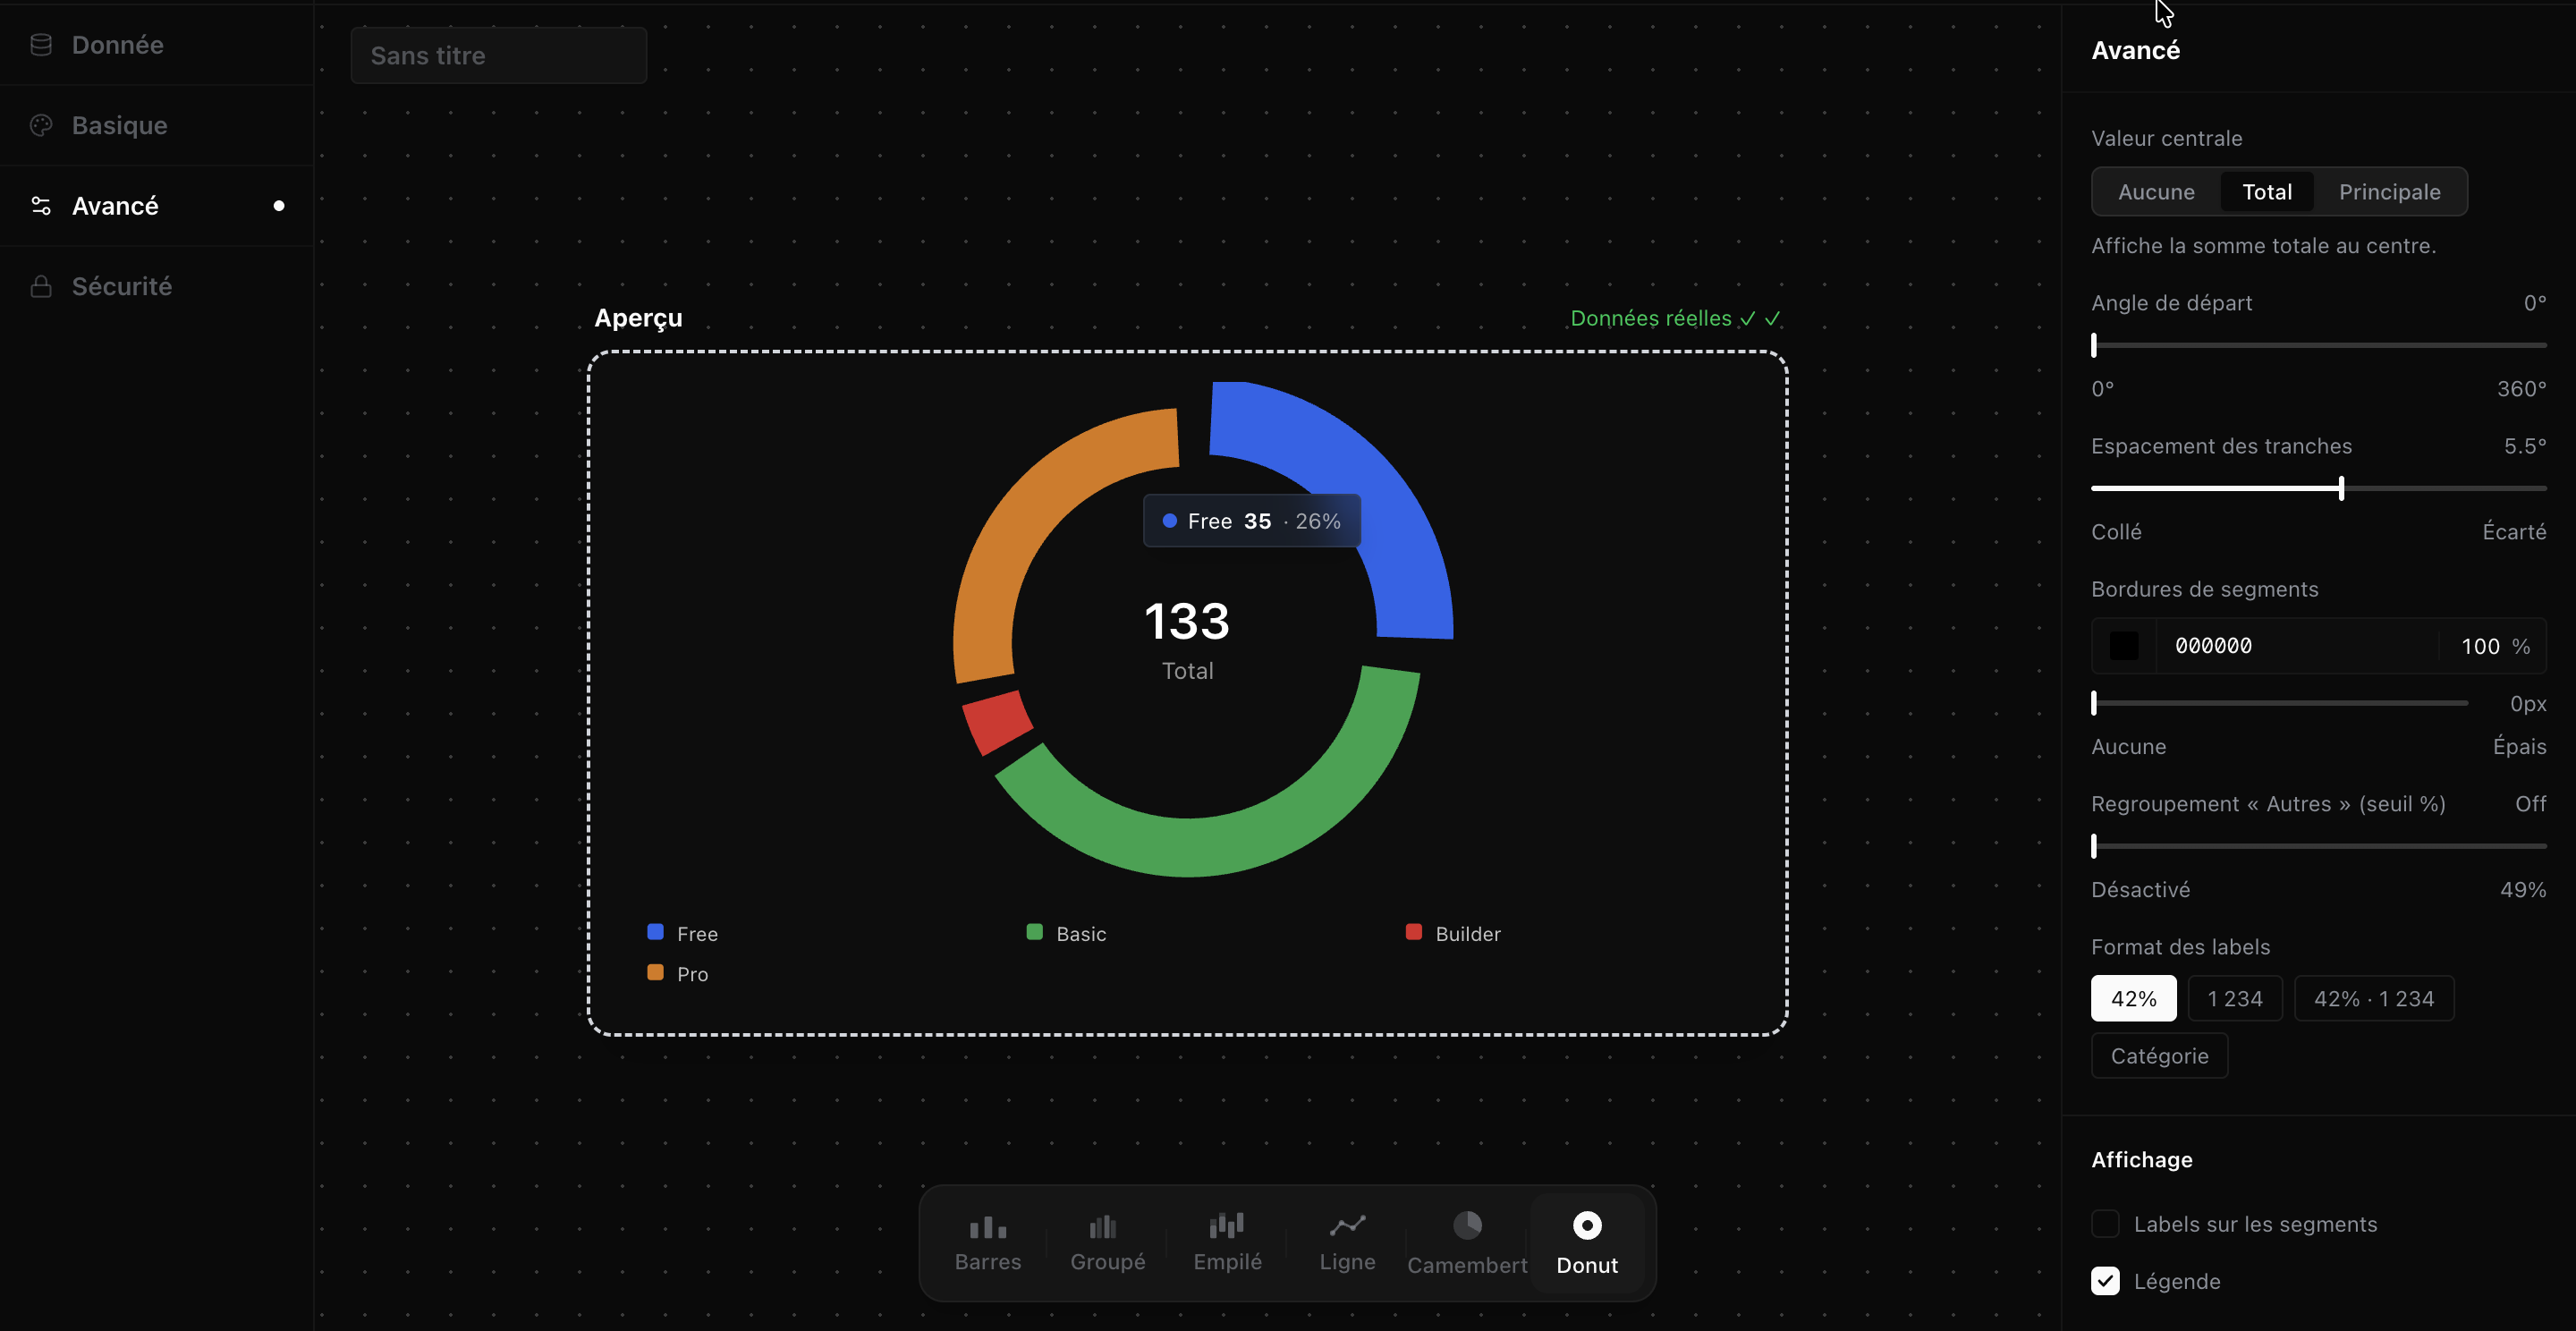Select the Empilé chart type icon
Viewport: 2576px width, 1331px height.
(x=1227, y=1226)
